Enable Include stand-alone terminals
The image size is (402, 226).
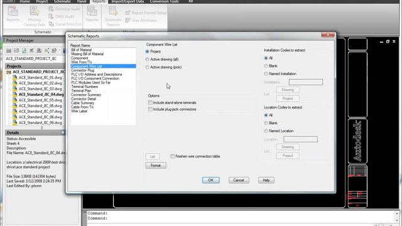150,102
